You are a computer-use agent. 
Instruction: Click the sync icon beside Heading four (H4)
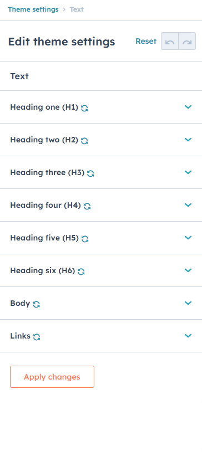point(87,206)
